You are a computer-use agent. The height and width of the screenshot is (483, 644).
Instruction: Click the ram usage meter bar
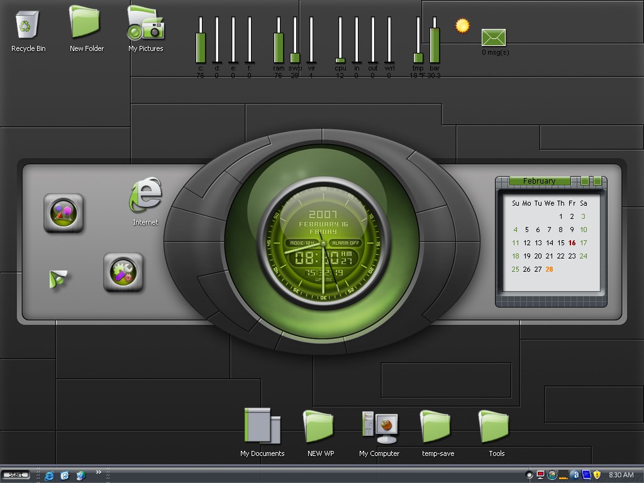[279, 40]
